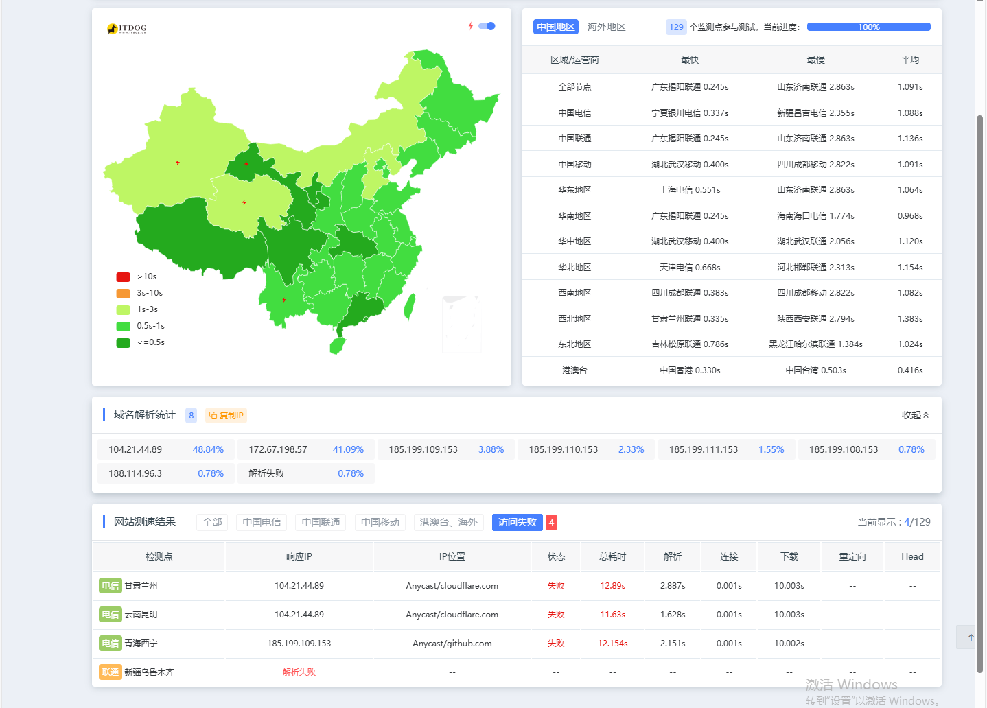The height and width of the screenshot is (708, 987).
Task: Select the 港澳台、海外 filter tab
Action: 449,522
